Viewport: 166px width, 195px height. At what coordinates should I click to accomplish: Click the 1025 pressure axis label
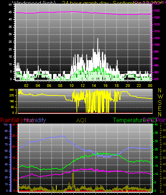(157, 11)
